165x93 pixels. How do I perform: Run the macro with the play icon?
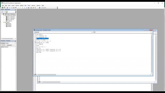click(23, 8)
